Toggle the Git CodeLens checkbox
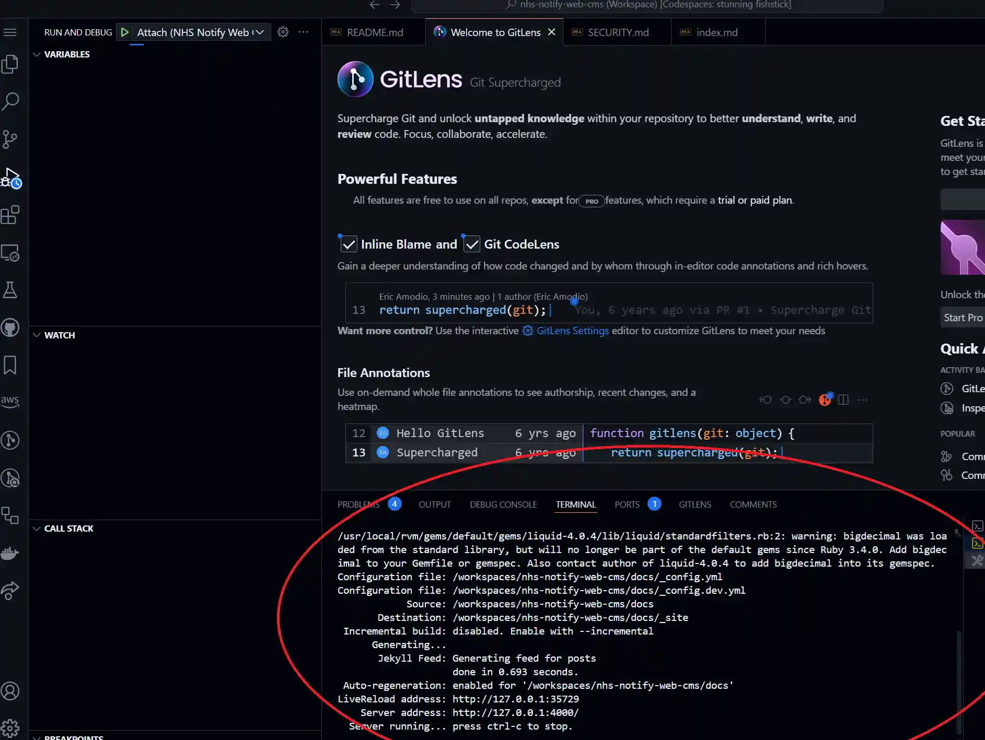Viewport: 985px width, 740px height. (472, 244)
